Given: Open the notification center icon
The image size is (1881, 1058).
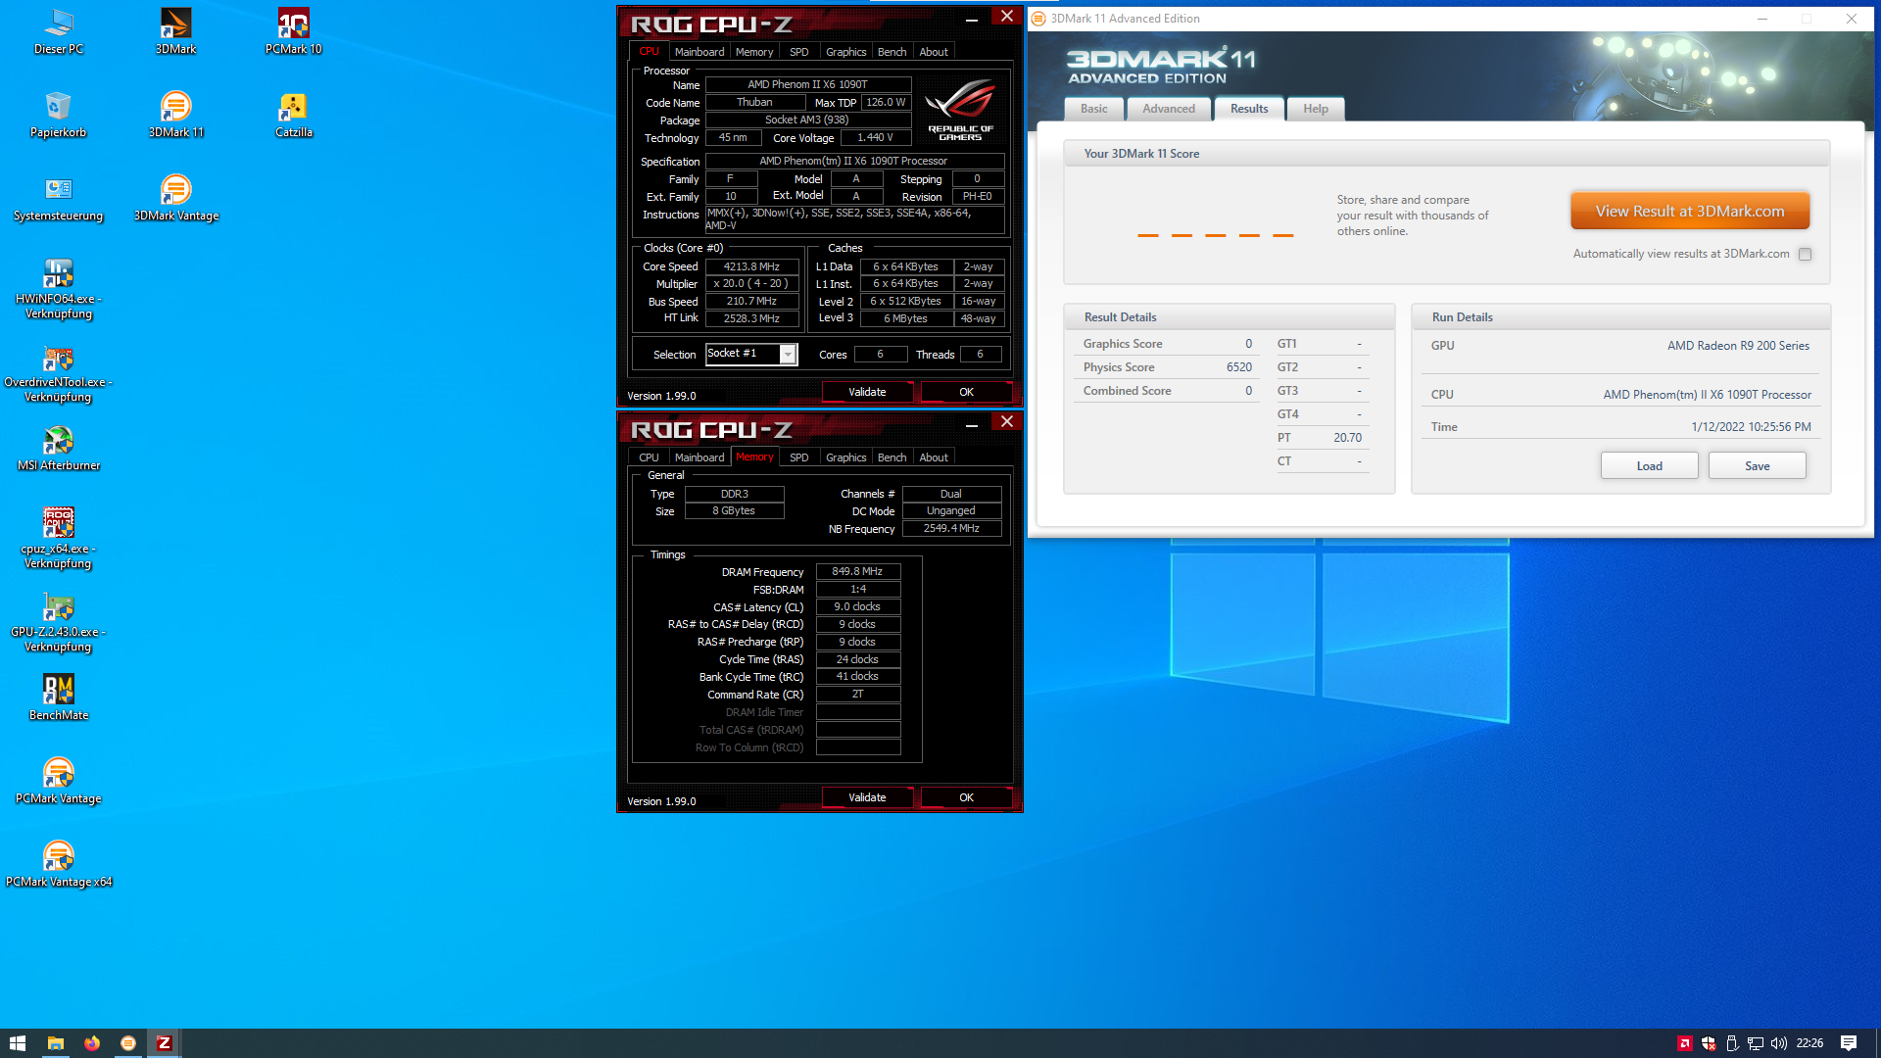Looking at the screenshot, I should click(1849, 1043).
